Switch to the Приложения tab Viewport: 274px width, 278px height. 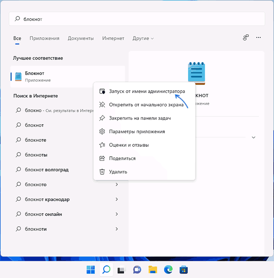tap(44, 38)
